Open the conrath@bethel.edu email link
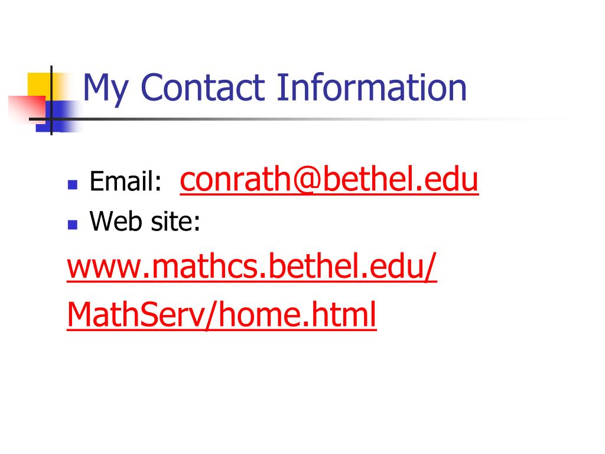The height and width of the screenshot is (454, 605). coord(329,180)
